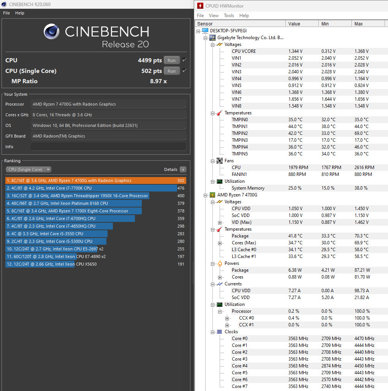This screenshot has width=388, height=391.
Task: Select the Ryzen 7 4700G ranking bar
Action: [96, 180]
